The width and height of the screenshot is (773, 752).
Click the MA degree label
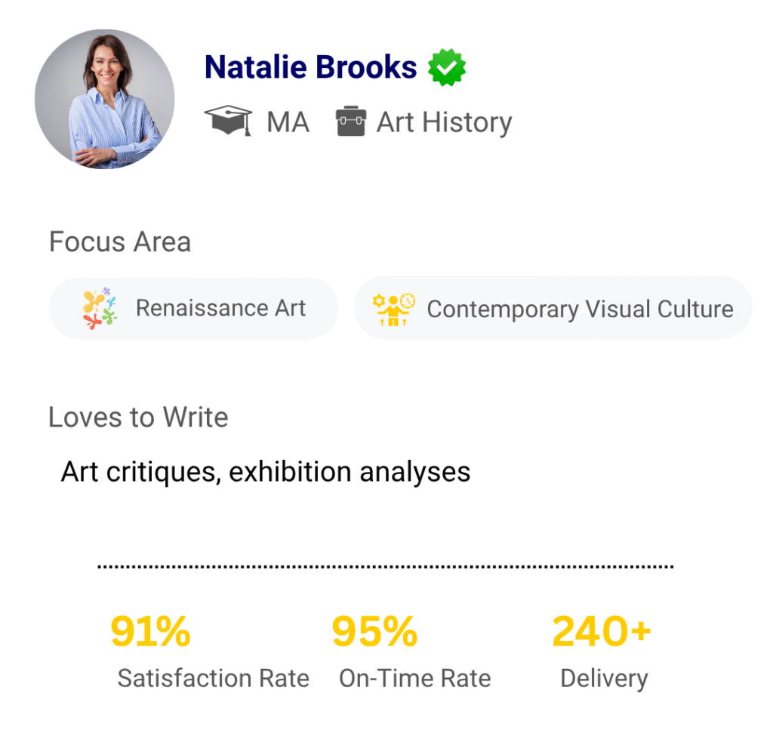[x=288, y=122]
